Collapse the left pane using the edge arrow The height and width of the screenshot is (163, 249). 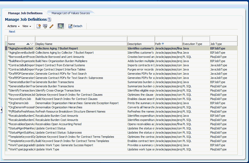(x=1, y=109)
